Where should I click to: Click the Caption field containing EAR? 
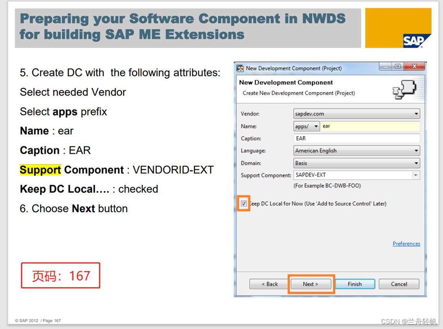click(x=356, y=139)
